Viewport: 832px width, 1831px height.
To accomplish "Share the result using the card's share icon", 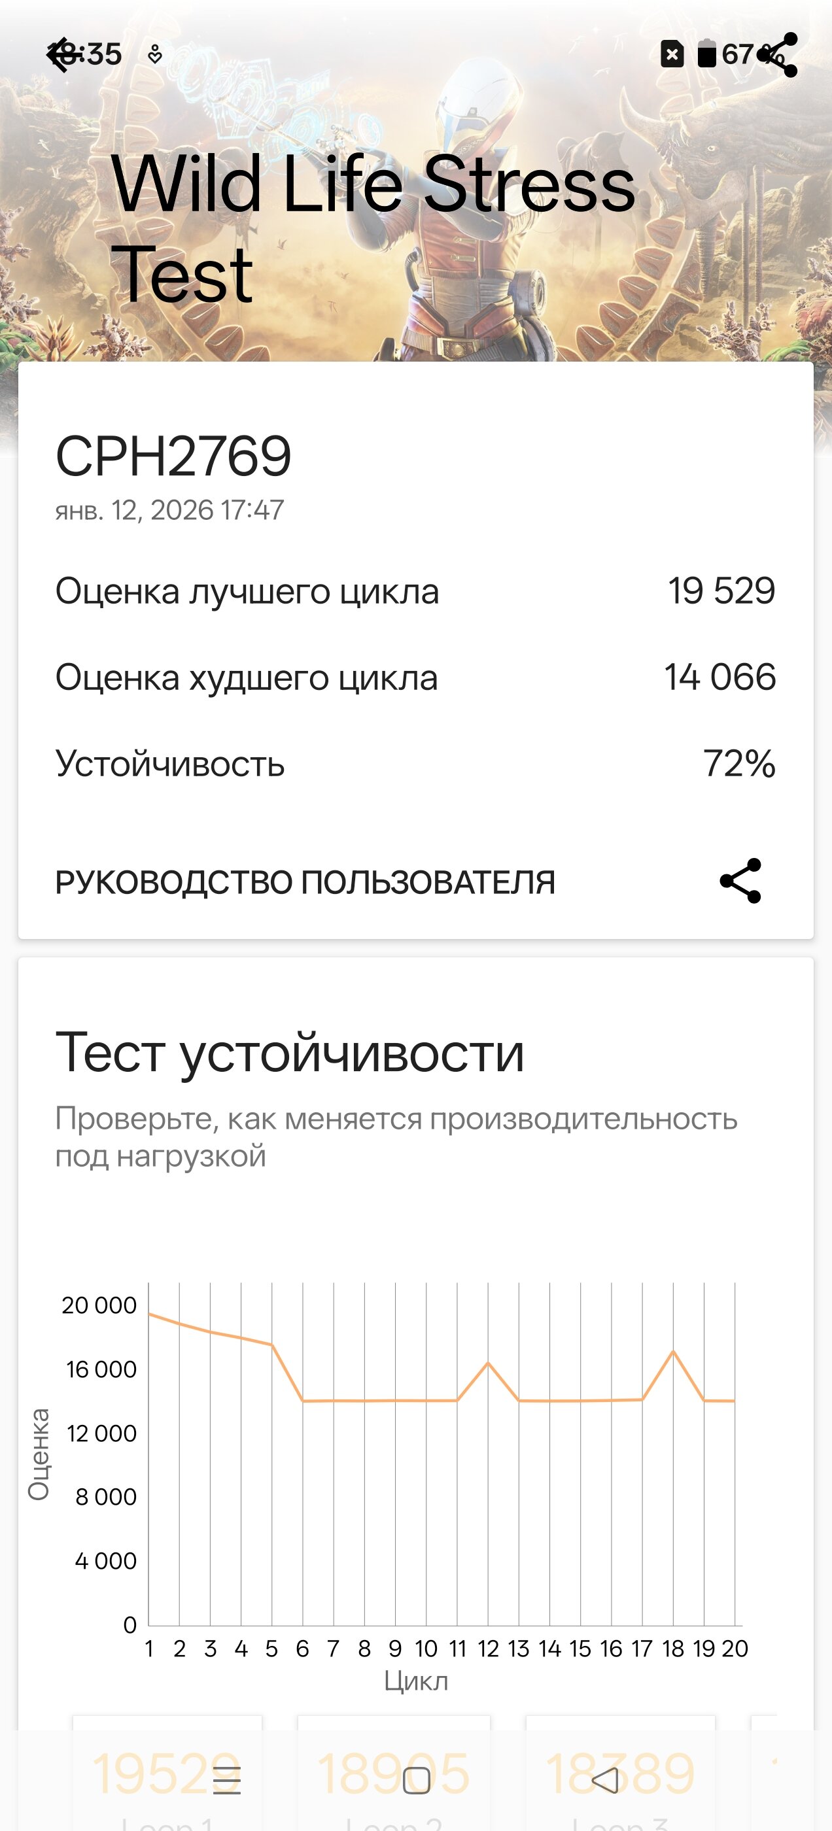I will [740, 881].
